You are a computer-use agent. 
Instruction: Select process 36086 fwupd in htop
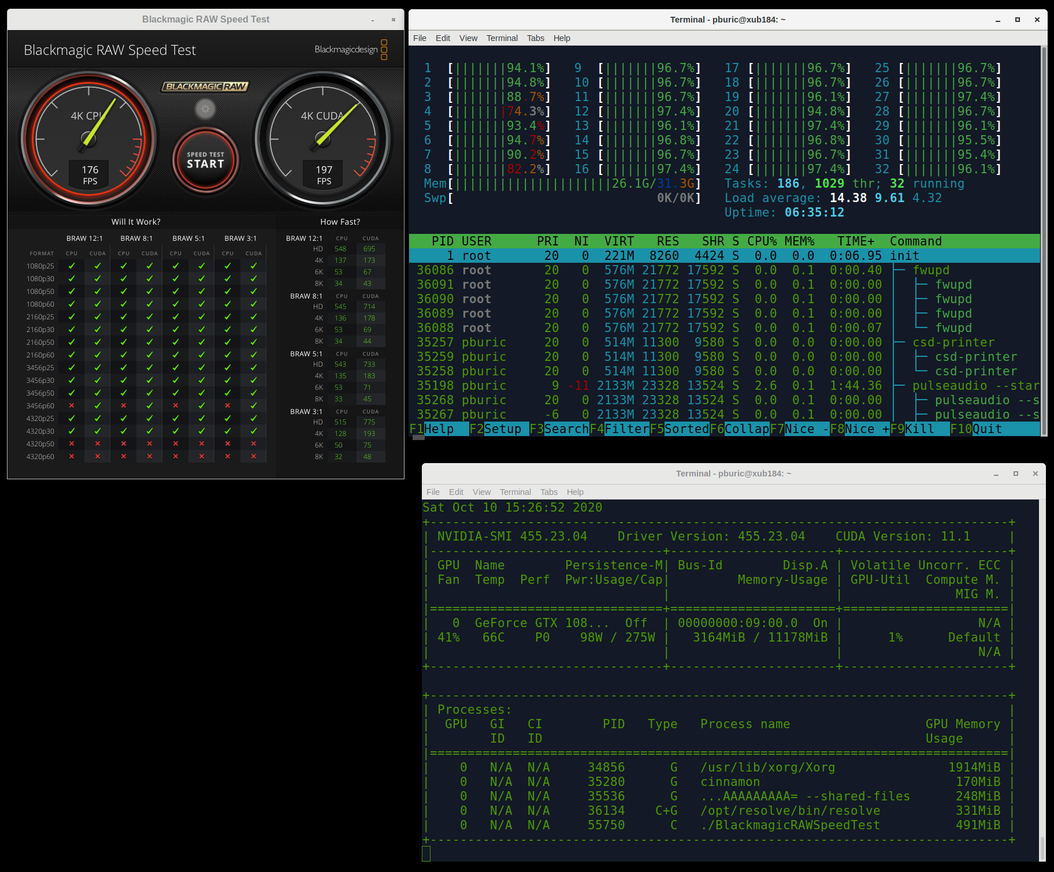click(x=724, y=270)
